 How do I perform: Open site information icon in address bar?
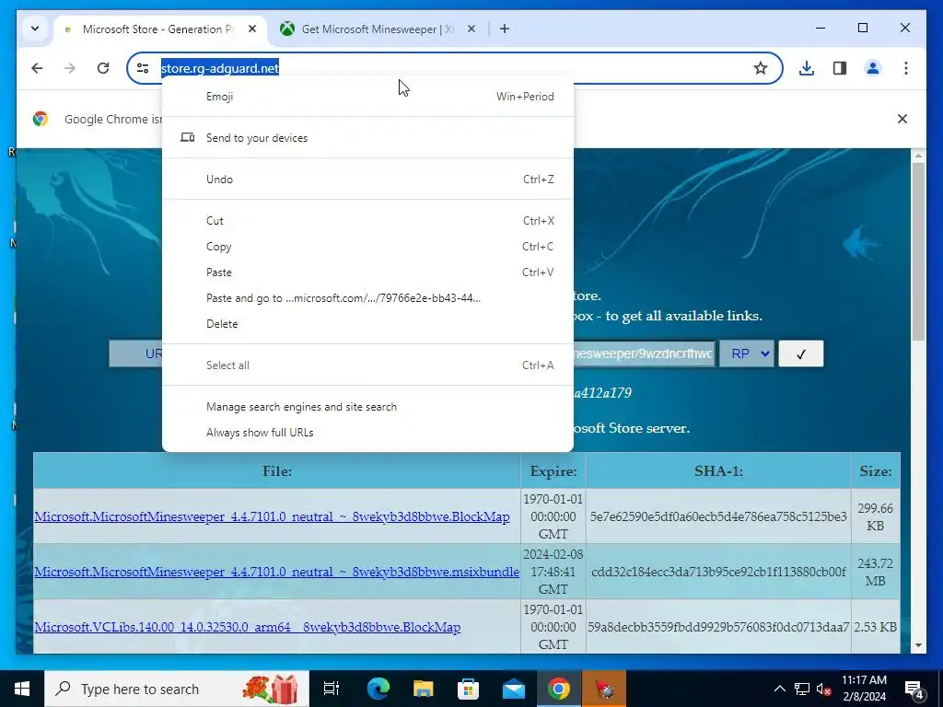coord(143,68)
